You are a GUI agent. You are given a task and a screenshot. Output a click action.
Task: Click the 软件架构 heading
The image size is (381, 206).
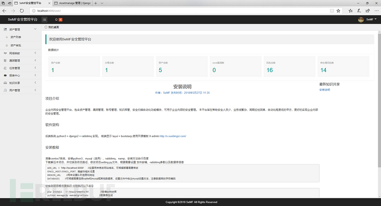pyautogui.click(x=52, y=125)
